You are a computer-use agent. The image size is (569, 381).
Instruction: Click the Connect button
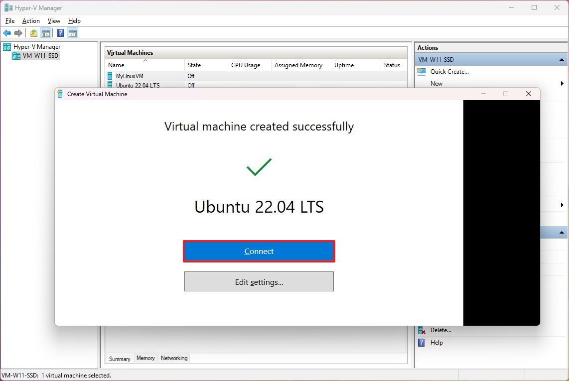pyautogui.click(x=259, y=252)
